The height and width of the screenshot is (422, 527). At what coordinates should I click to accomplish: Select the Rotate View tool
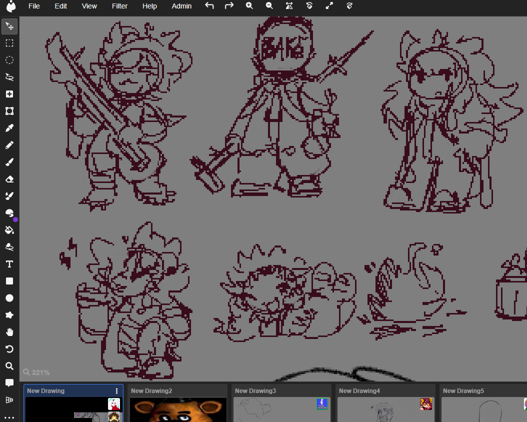pyautogui.click(x=9, y=349)
